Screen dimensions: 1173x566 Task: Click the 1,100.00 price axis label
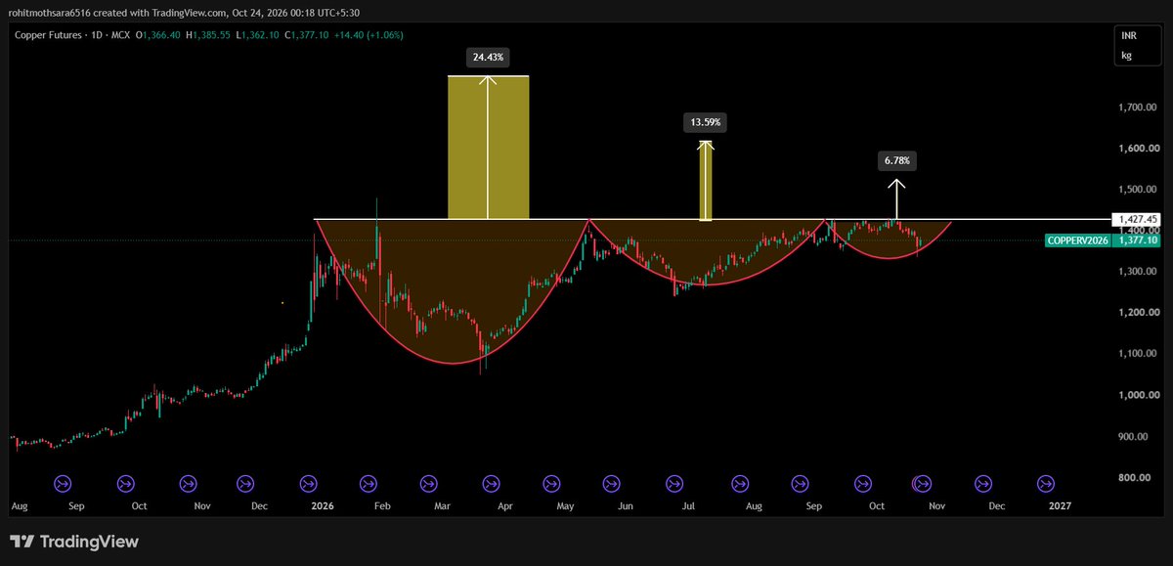1139,353
